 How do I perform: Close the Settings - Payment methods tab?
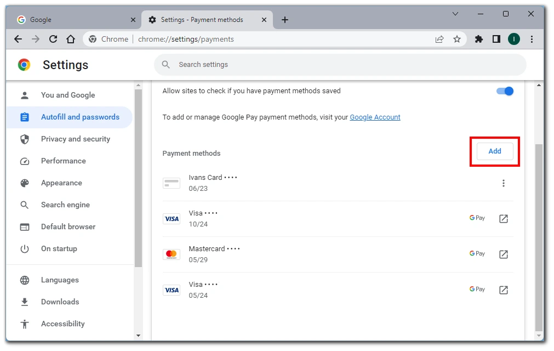[264, 20]
